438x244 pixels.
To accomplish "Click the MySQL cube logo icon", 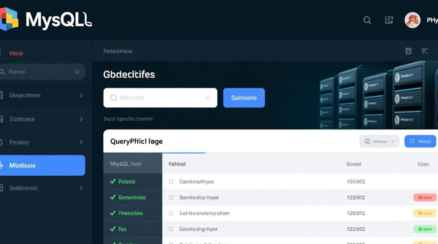I will pos(8,19).
